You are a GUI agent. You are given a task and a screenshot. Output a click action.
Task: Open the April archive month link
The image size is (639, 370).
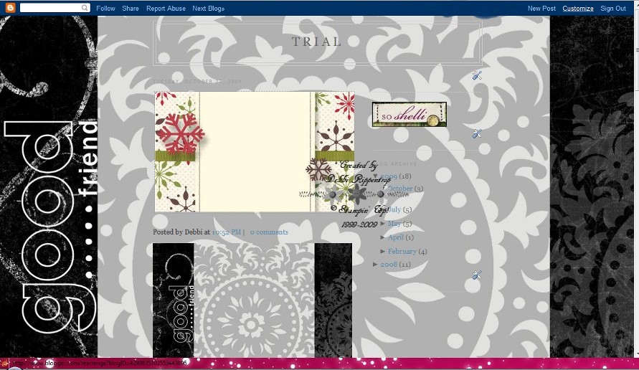396,237
